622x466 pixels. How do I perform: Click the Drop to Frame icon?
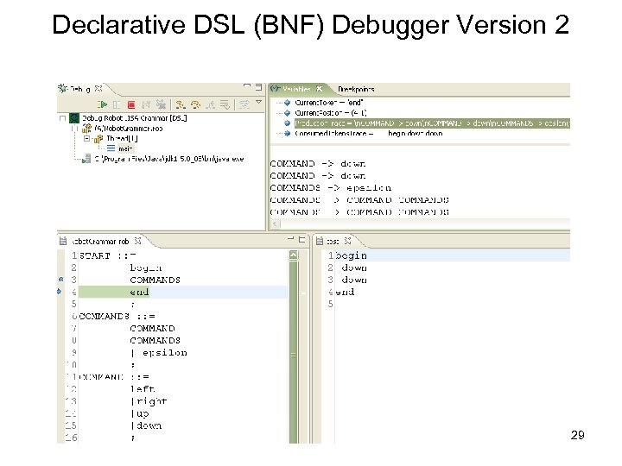[225, 104]
